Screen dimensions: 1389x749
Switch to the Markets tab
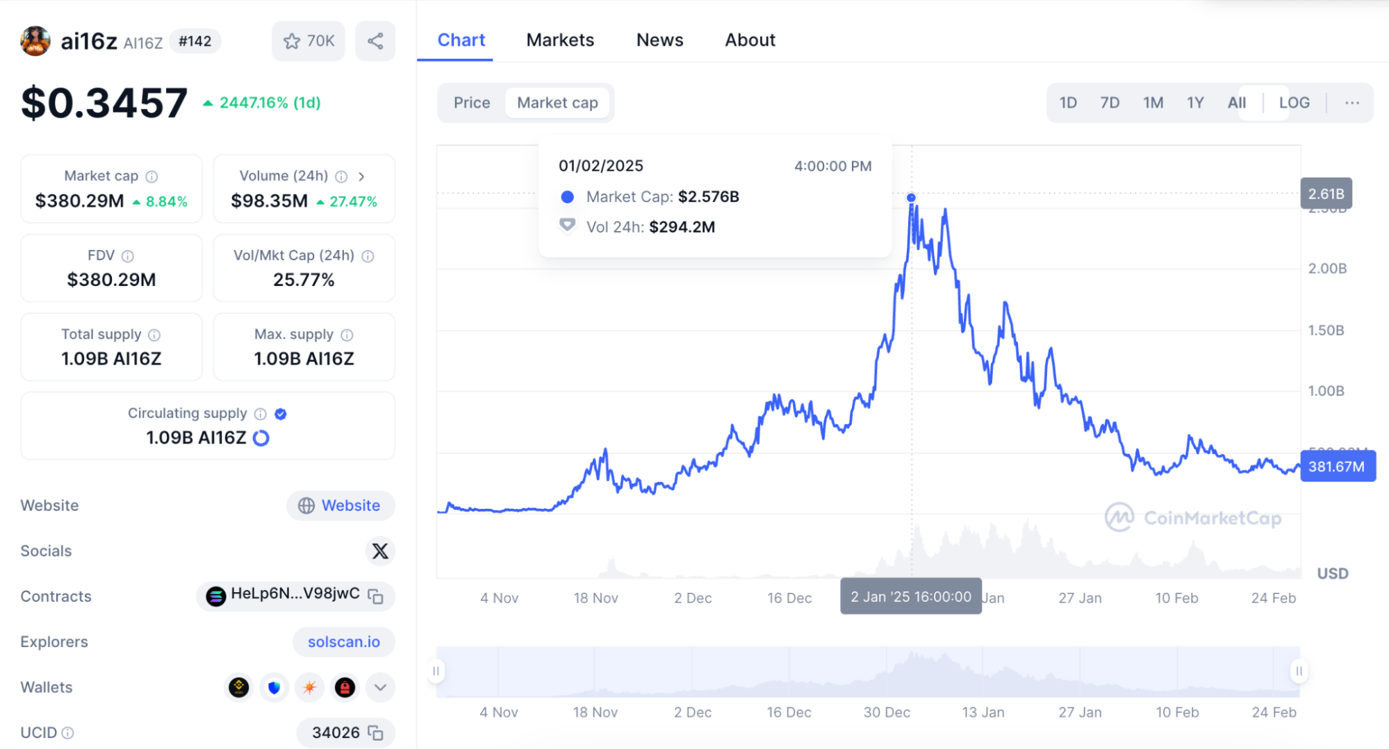(x=560, y=40)
